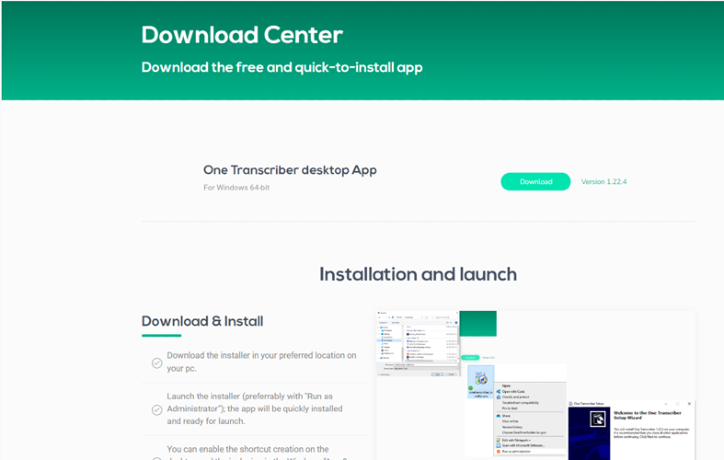Open the installation screenshot thumbnail
The width and height of the screenshot is (724, 460).
pyautogui.click(x=535, y=385)
